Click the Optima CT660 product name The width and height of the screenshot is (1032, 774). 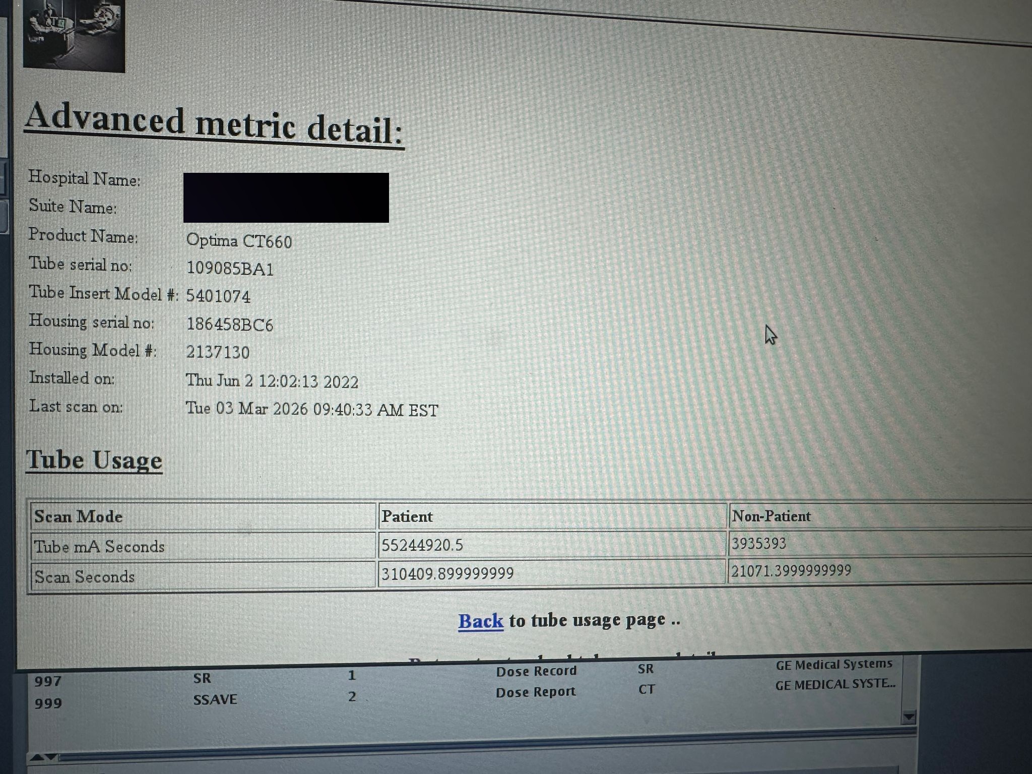[x=239, y=241]
